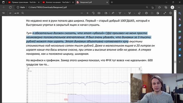Click the Save icon in PDF toolbar
This screenshot has height=103, width=183.
point(152,13)
